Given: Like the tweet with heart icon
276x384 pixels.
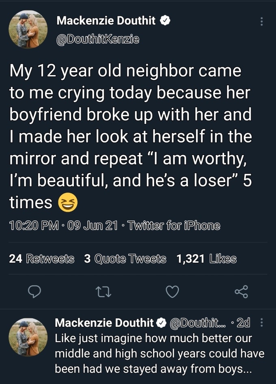Looking at the screenshot, I should click(x=172, y=291).
